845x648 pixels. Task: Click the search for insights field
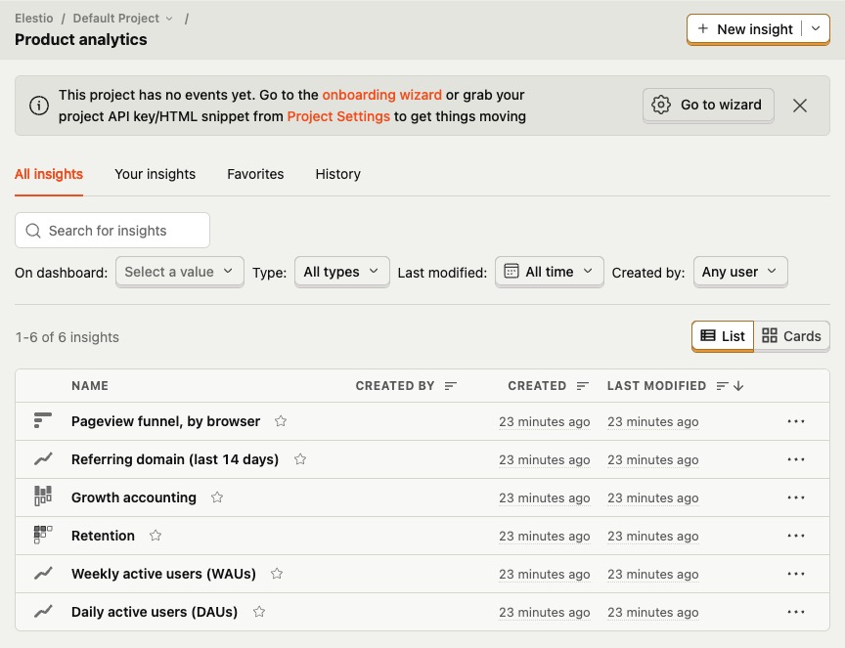pos(112,230)
